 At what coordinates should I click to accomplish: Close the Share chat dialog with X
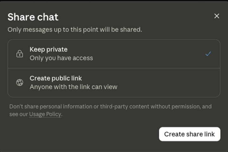pyautogui.click(x=217, y=16)
